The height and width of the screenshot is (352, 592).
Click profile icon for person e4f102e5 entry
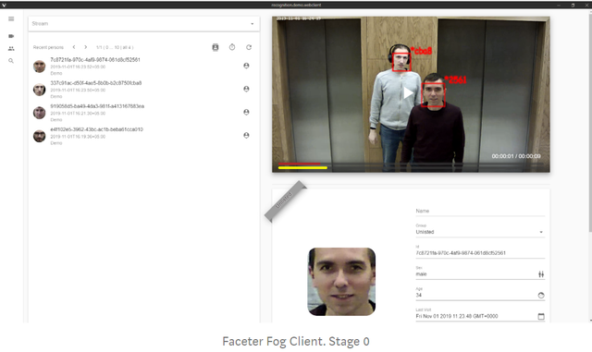click(x=246, y=135)
